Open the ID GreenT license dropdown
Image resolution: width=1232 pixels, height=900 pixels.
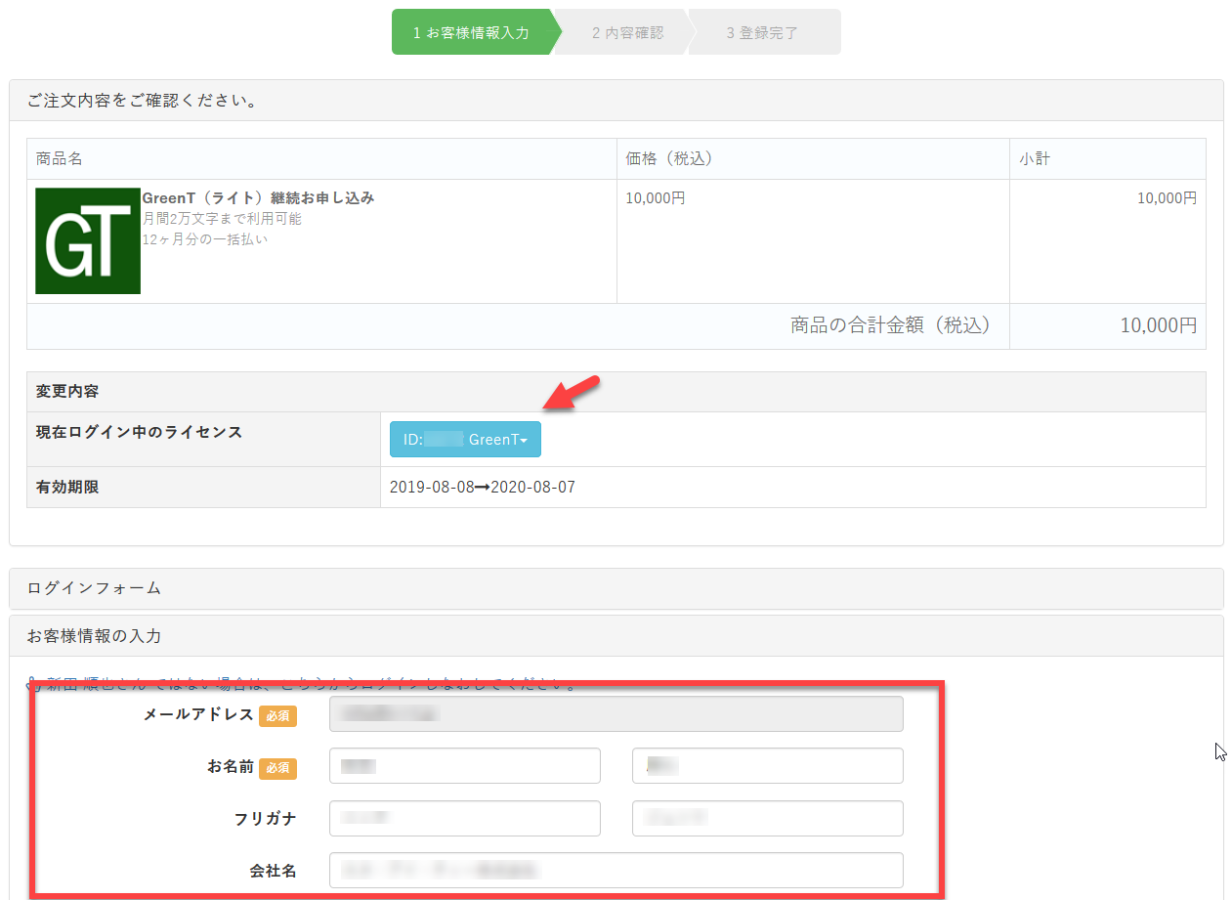coord(464,440)
